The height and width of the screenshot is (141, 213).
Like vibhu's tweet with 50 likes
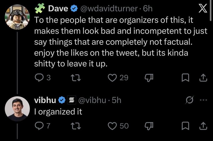[x=118, y=126]
